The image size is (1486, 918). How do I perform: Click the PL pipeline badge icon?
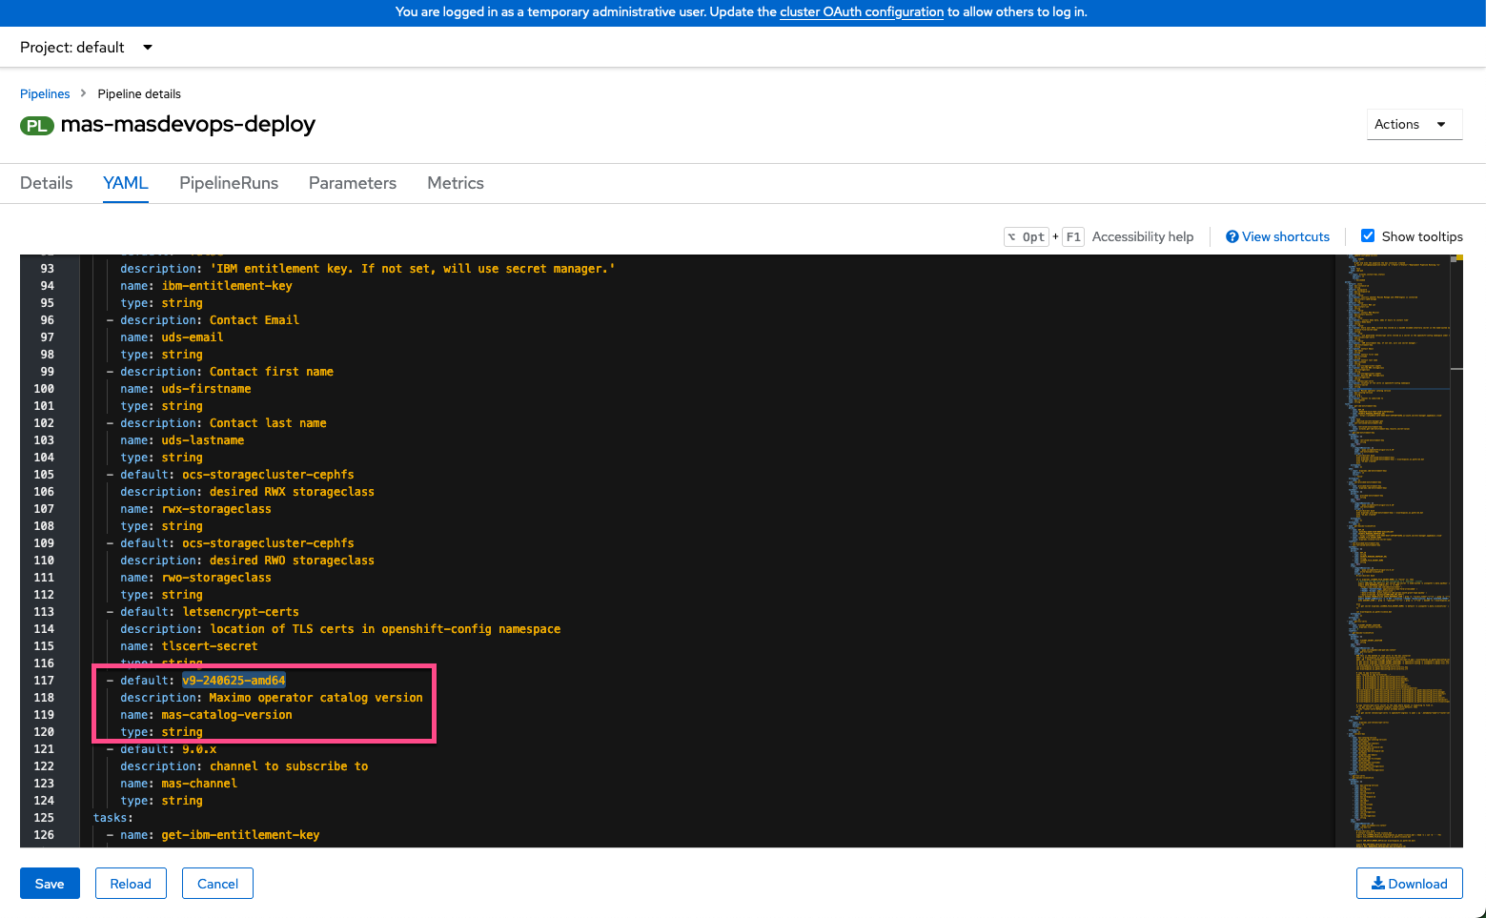pos(37,126)
